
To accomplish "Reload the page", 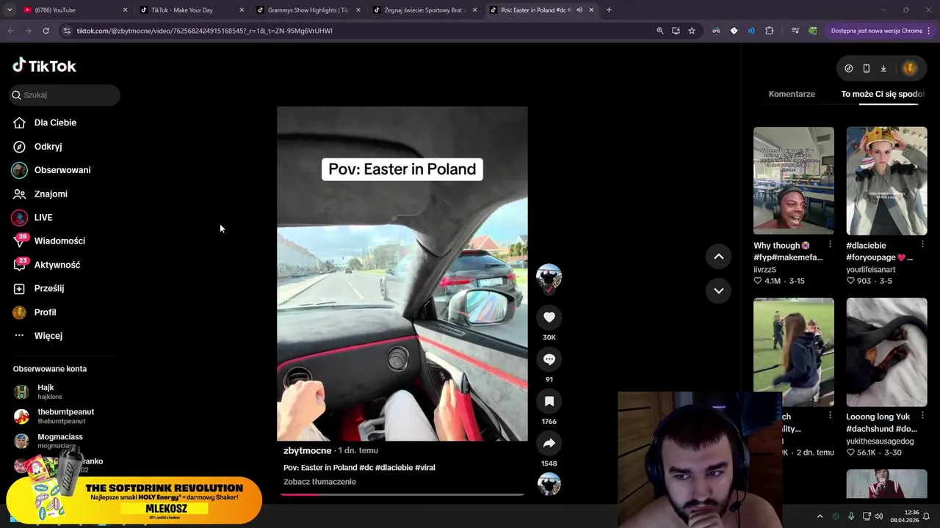I will click(46, 31).
